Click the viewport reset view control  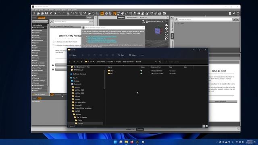pyautogui.click(x=166, y=39)
